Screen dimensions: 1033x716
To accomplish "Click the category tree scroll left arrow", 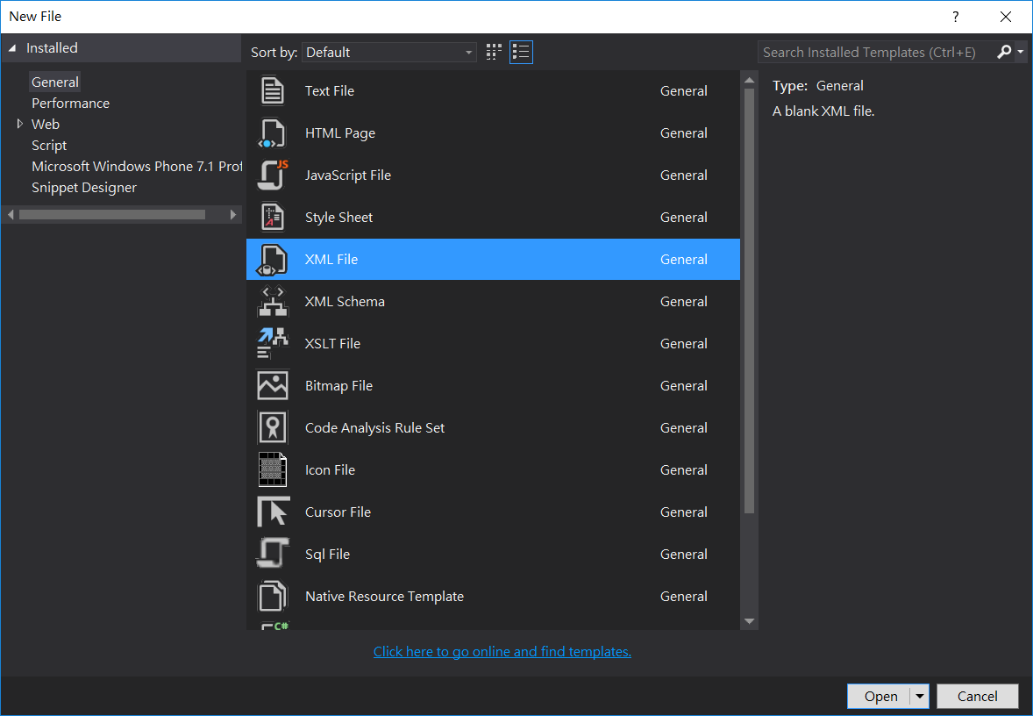I will tap(11, 214).
